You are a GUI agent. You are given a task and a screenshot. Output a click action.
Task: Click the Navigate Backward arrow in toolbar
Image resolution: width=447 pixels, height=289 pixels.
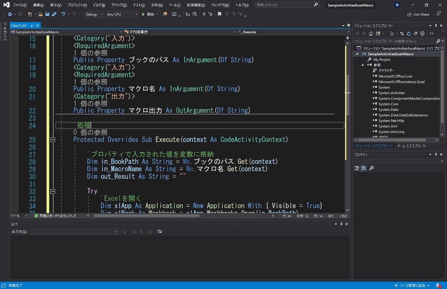tap(10, 14)
